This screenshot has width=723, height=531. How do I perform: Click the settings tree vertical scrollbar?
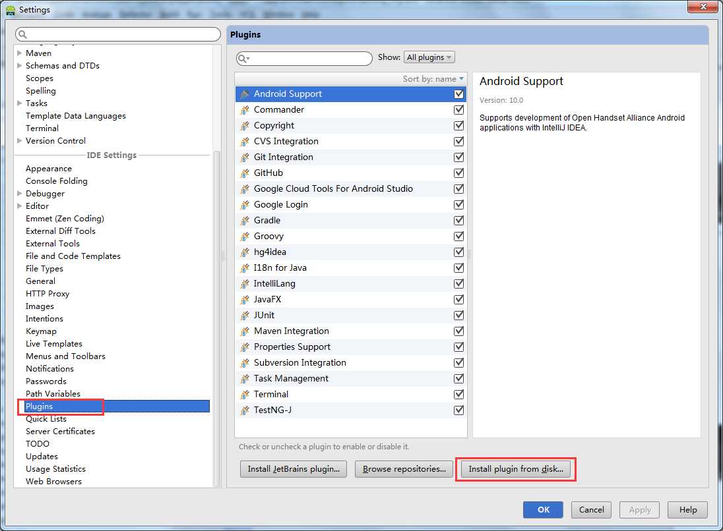point(217,318)
